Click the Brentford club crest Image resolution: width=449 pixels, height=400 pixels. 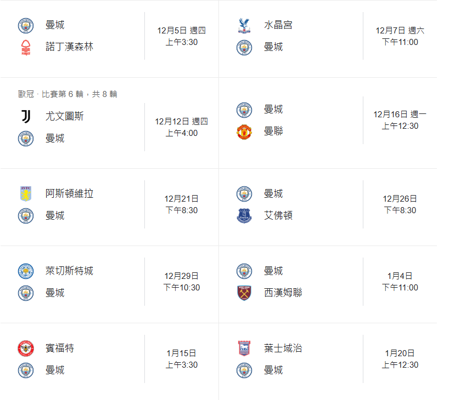(x=25, y=348)
